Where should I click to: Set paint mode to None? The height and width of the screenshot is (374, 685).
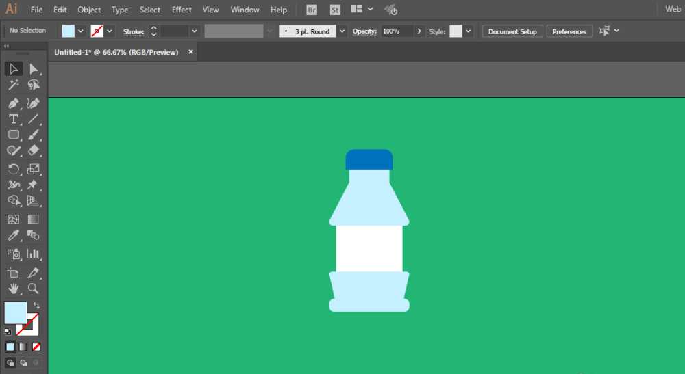click(x=36, y=347)
